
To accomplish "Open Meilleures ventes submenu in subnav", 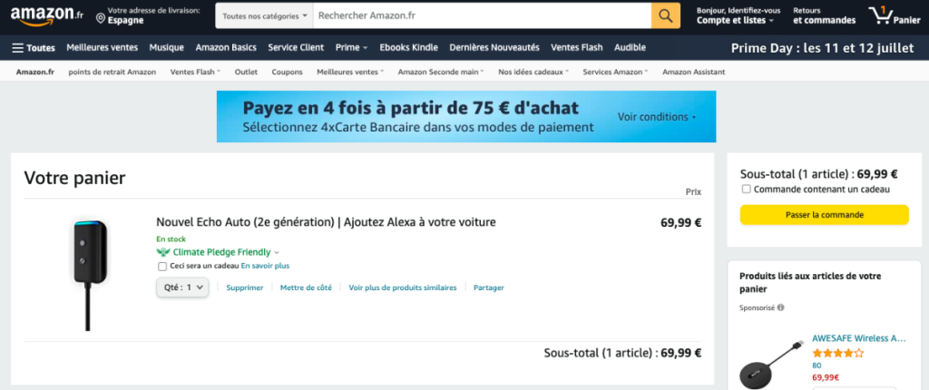I will 350,72.
